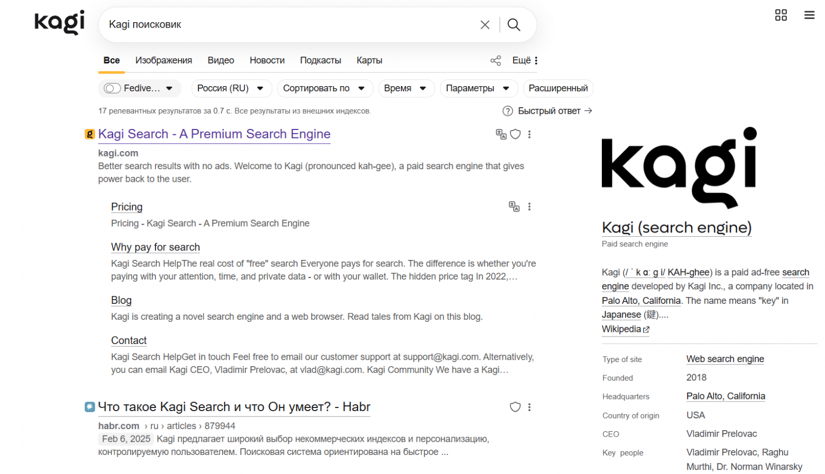Click the USA country value
Image resolution: width=825 pixels, height=474 pixels.
click(695, 415)
